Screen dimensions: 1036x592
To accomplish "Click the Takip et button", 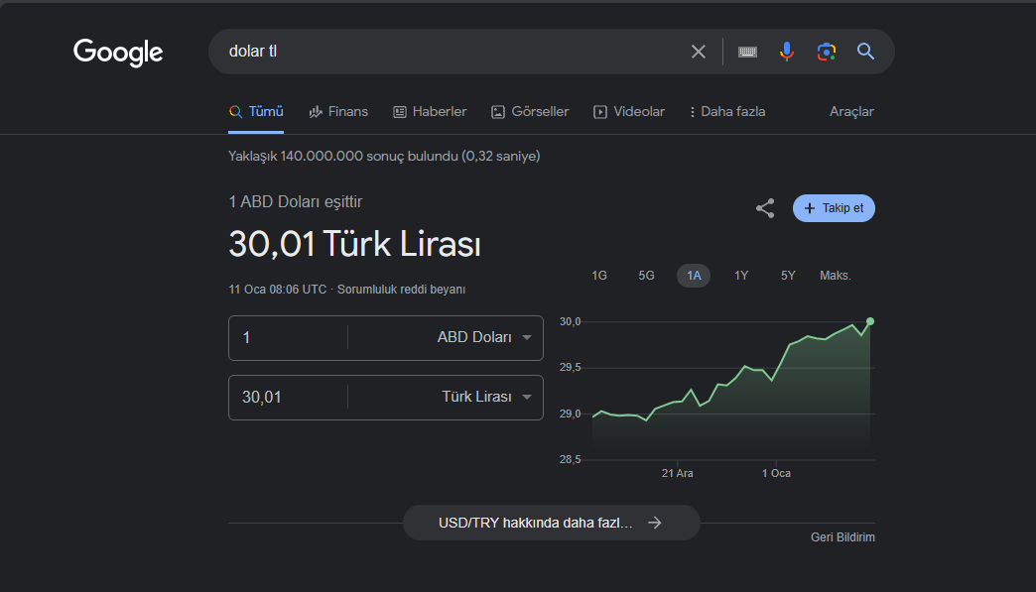I will click(x=834, y=208).
